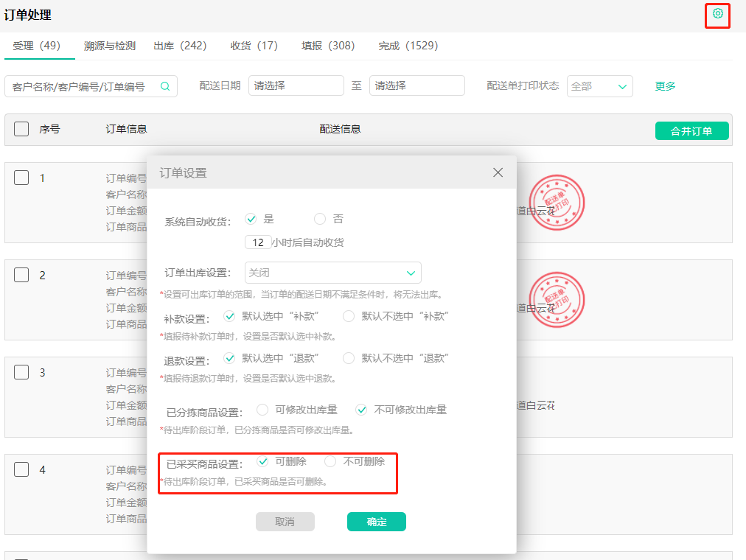Select 默认不选中"退款" option
The image size is (746, 560).
[347, 358]
